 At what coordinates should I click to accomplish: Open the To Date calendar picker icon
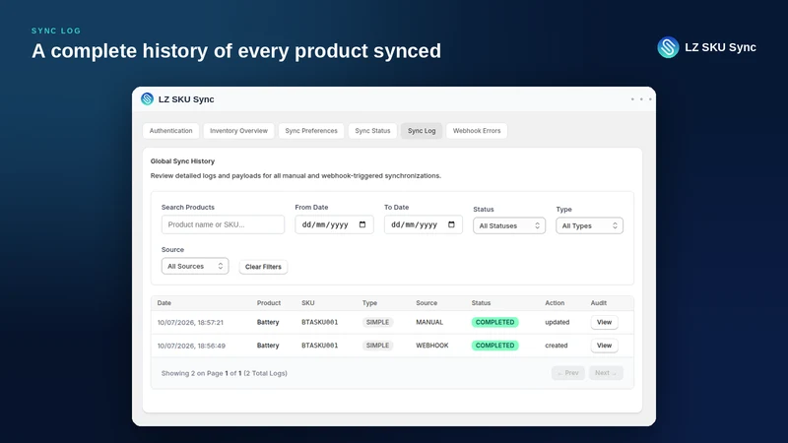[x=451, y=224]
